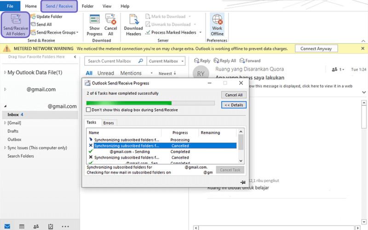
Task: Check Don't show this dialog box option
Action: tap(88, 110)
